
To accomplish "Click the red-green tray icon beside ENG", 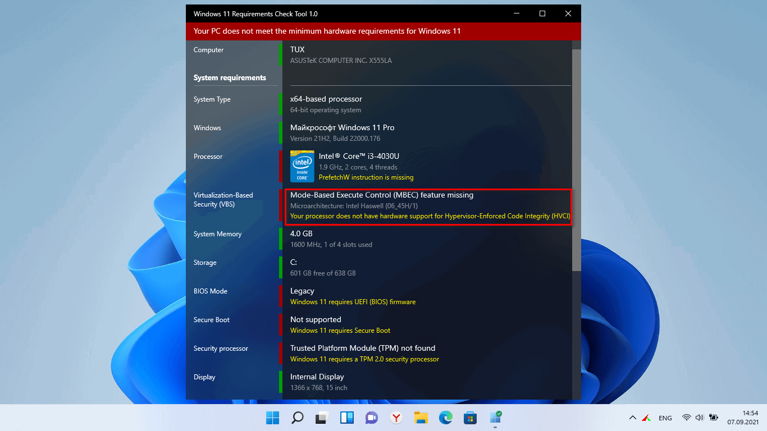I will [x=646, y=418].
